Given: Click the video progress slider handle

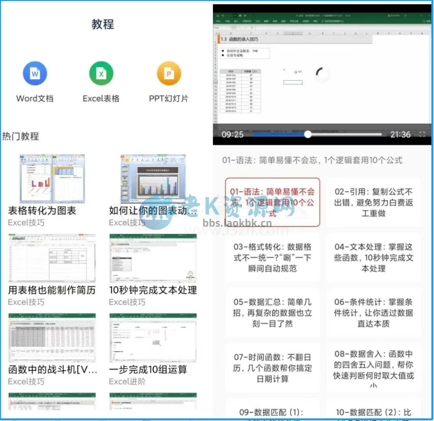Looking at the screenshot, I should 308,134.
